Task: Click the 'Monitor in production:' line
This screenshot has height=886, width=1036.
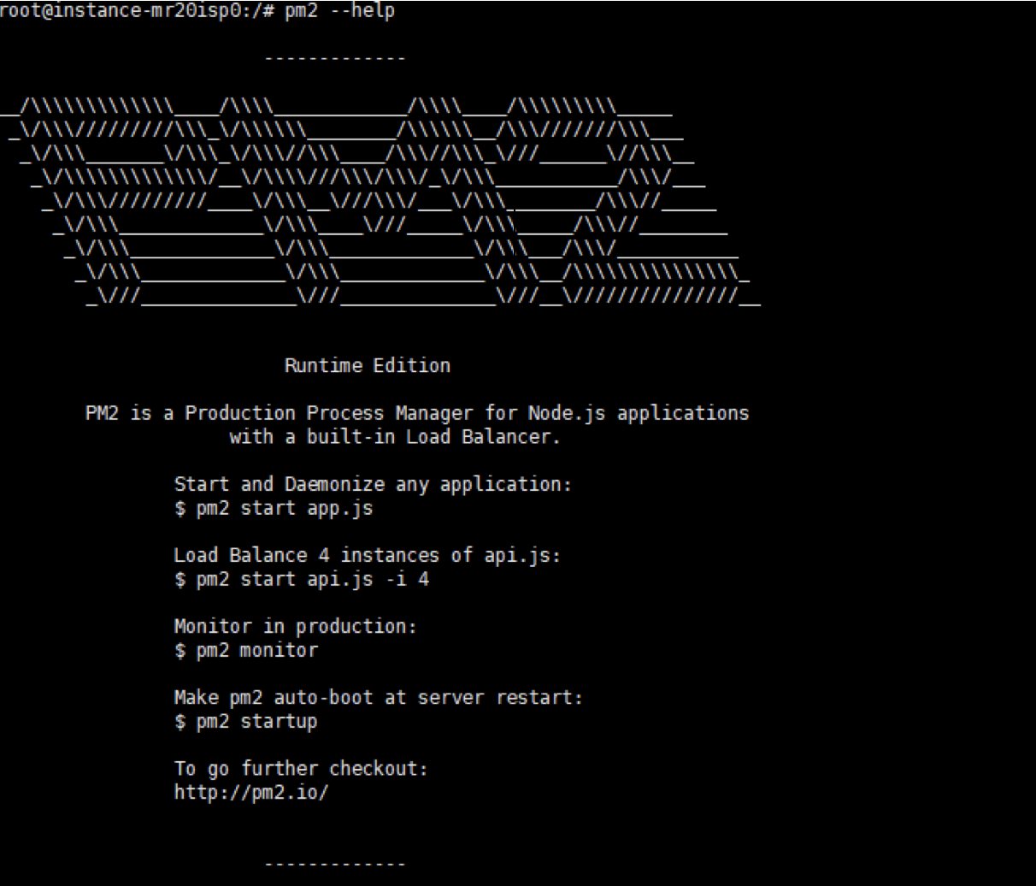Action: pos(296,626)
